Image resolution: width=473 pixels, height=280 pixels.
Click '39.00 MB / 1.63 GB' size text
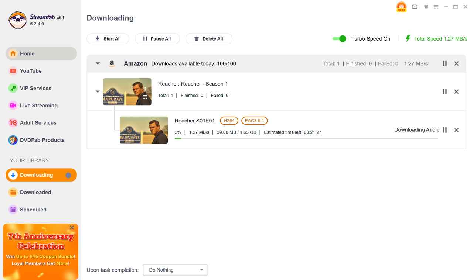point(236,132)
